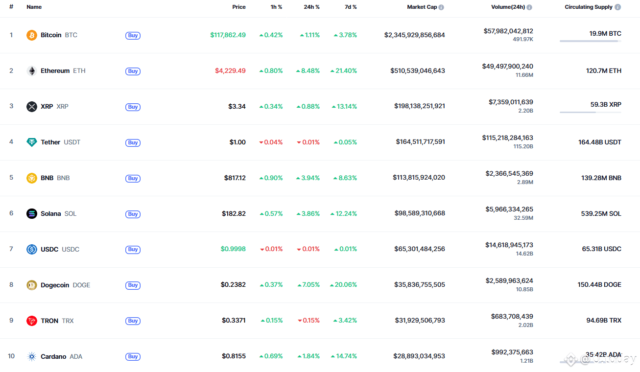
Task: Click TRON 24h change 0.15%
Action: point(308,321)
